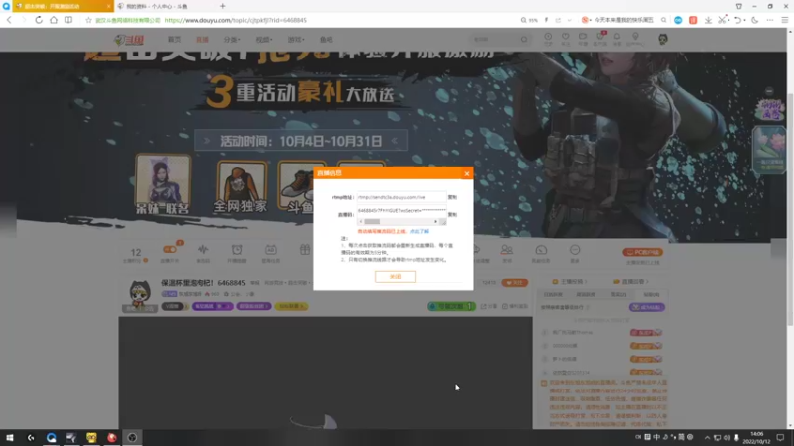Open the blue round extension icon
The height and width of the screenshot is (446, 794).
678,20
